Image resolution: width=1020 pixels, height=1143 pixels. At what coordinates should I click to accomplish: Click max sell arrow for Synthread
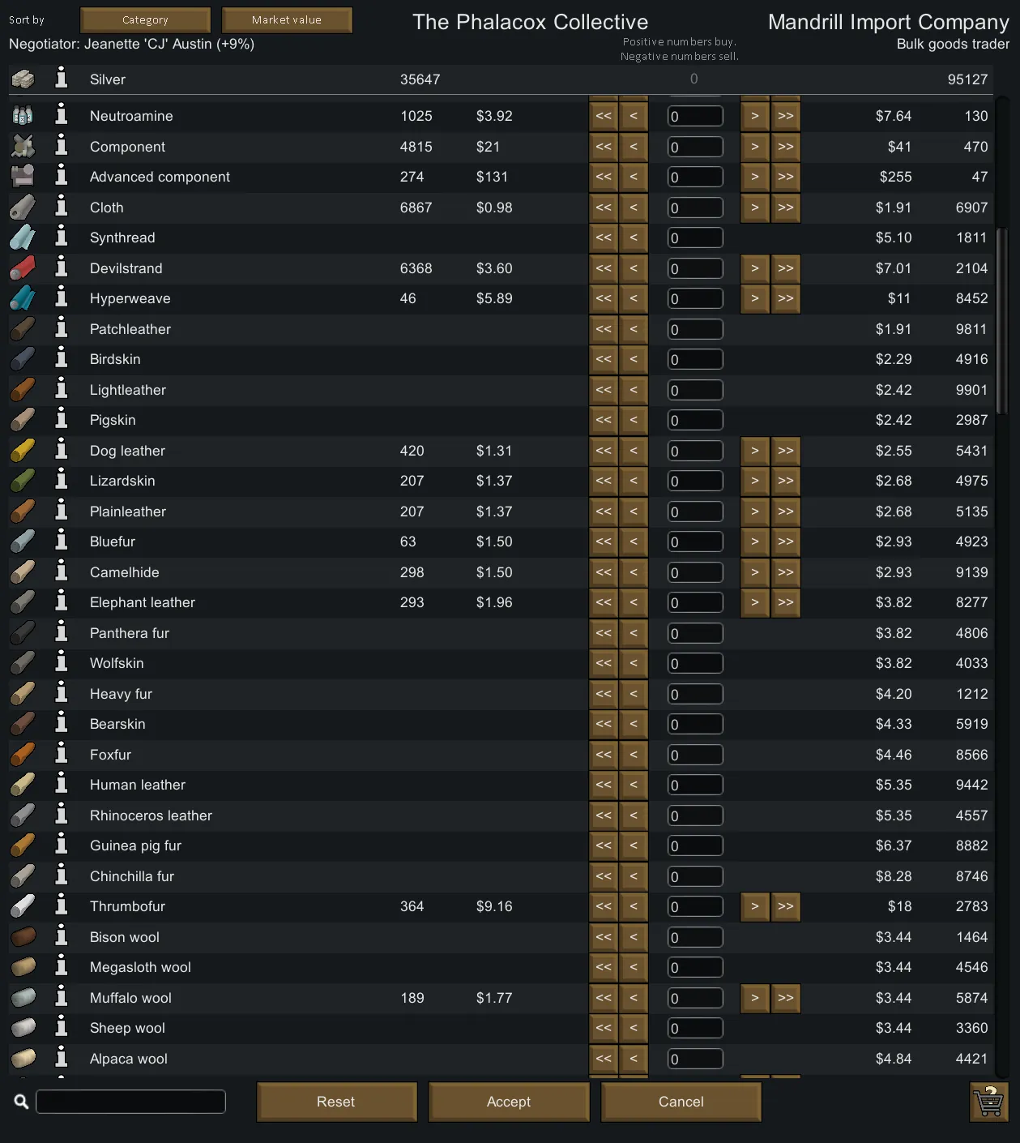click(604, 238)
